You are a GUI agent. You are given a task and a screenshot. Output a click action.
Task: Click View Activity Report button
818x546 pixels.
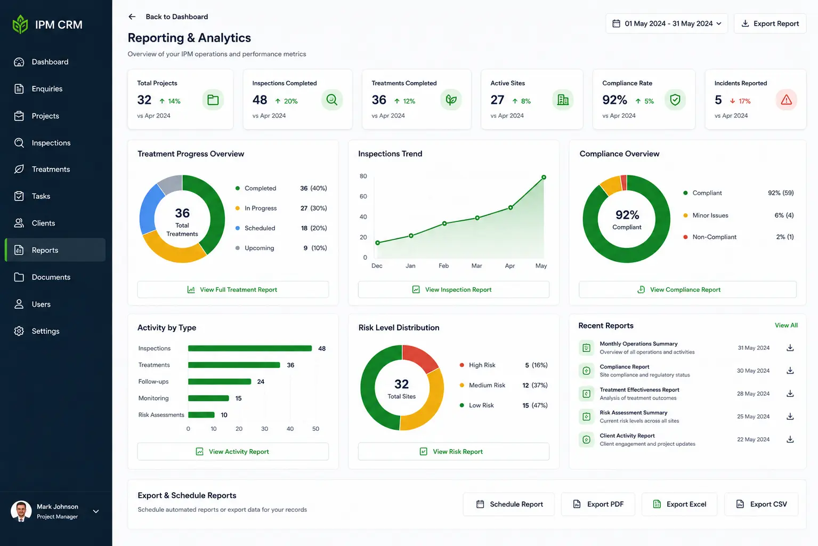coord(233,452)
